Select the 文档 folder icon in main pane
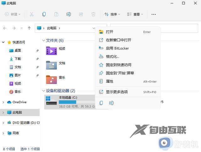 [52, 65]
